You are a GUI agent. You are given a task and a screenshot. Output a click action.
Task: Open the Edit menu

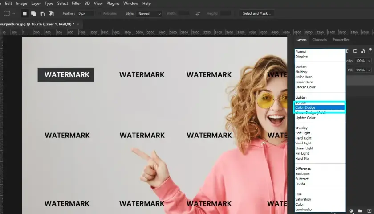click(x=8, y=4)
